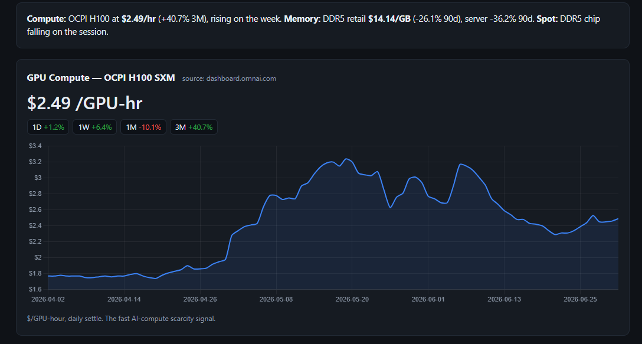642x344 pixels.
Task: Click the $3.4 y-axis label
Action: coord(35,146)
